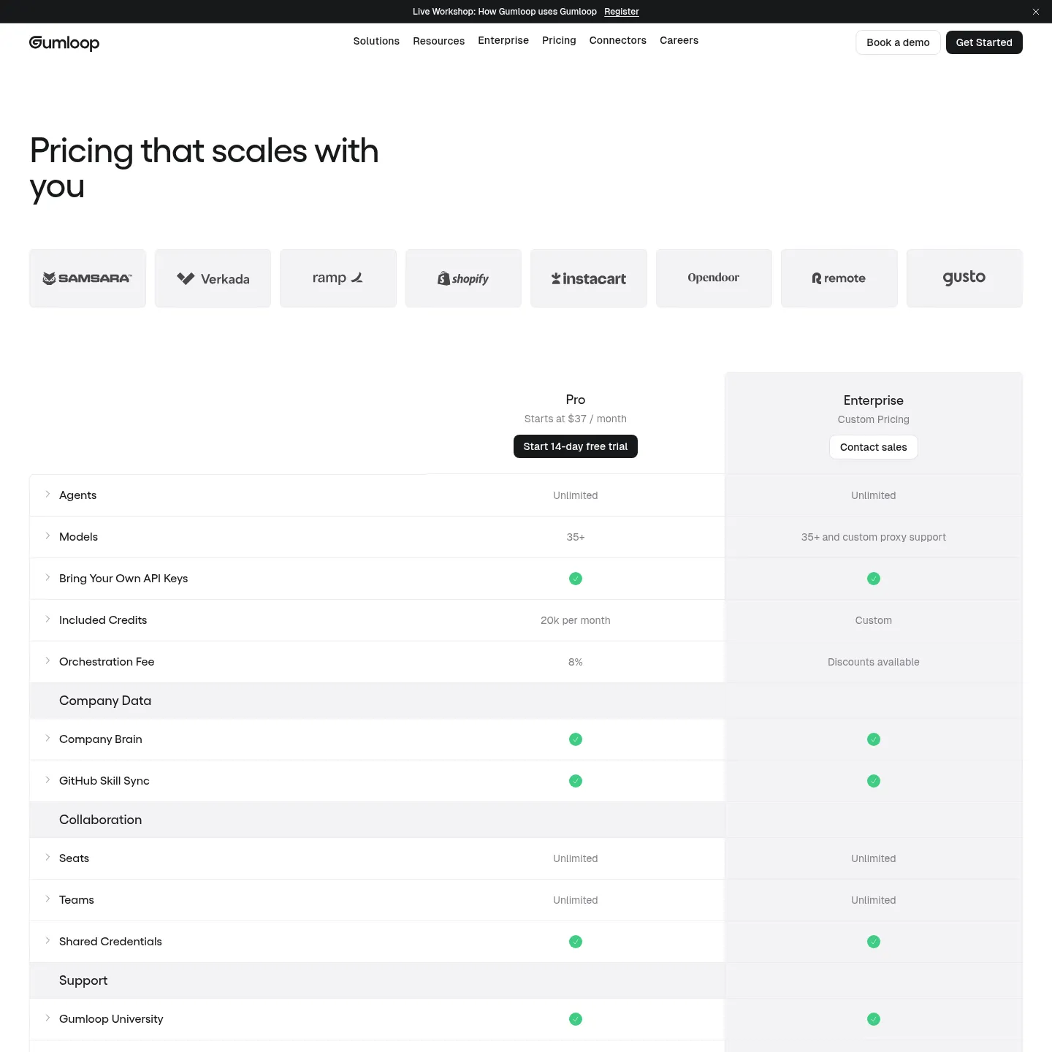
Task: Click the 'Pricing that scales with you' headline
Action: 205,169
